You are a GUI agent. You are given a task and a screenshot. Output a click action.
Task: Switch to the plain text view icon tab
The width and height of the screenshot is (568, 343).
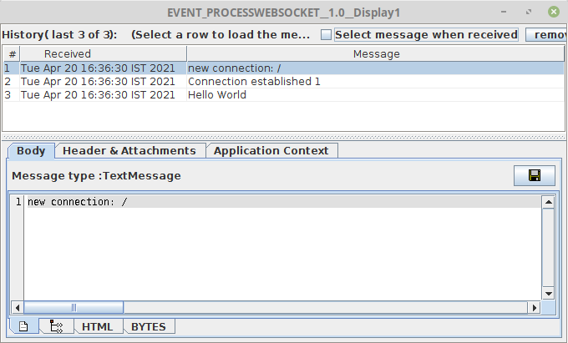tap(23, 326)
